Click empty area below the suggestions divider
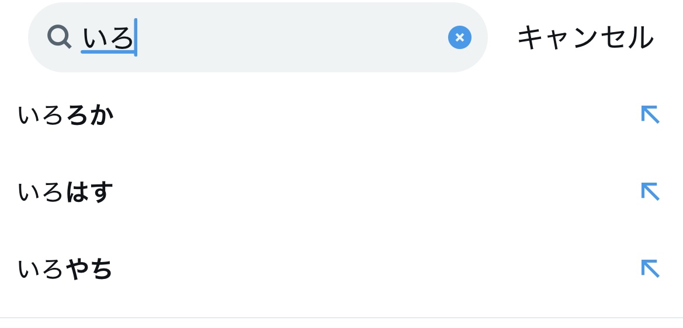The width and height of the screenshot is (683, 328). (341, 323)
